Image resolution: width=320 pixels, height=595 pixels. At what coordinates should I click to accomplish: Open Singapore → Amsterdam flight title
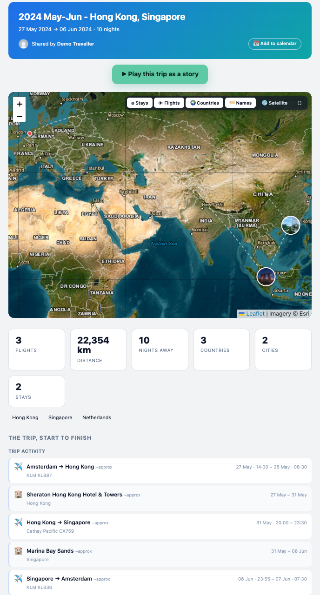(x=59, y=579)
